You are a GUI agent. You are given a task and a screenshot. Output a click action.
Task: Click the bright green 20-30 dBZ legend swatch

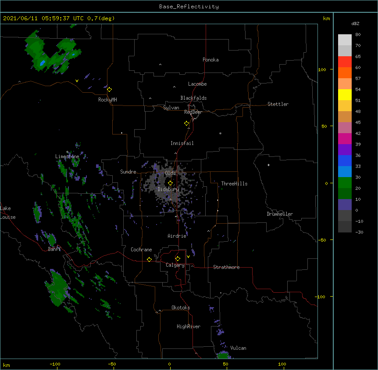pyautogui.click(x=345, y=183)
